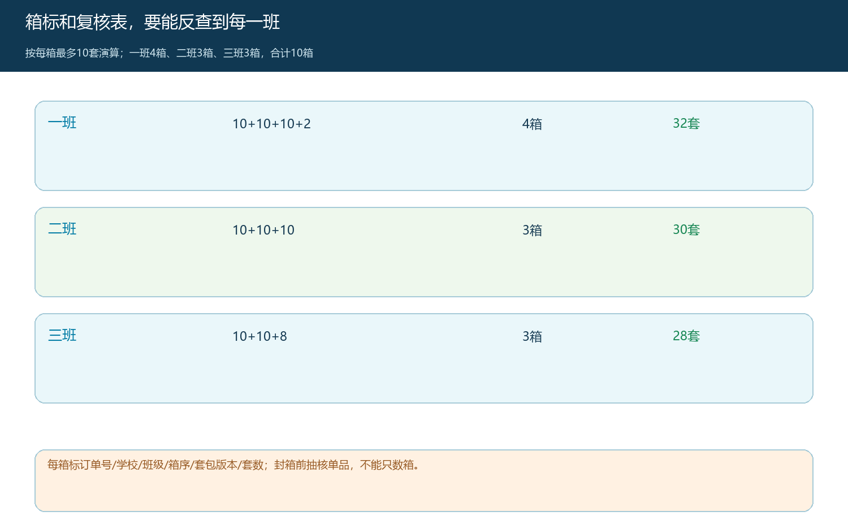Select the 三班 label
The width and height of the screenshot is (848, 520).
tap(62, 335)
